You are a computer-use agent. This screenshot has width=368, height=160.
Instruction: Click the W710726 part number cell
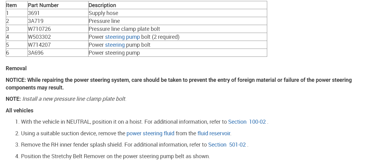coord(39,29)
